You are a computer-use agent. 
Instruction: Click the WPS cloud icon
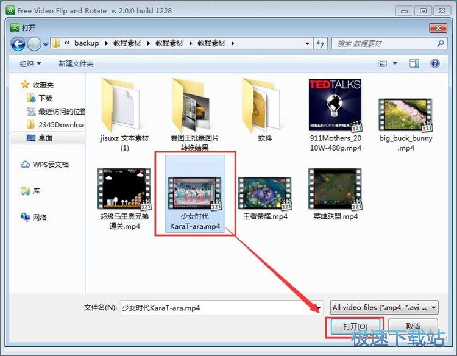(x=25, y=165)
